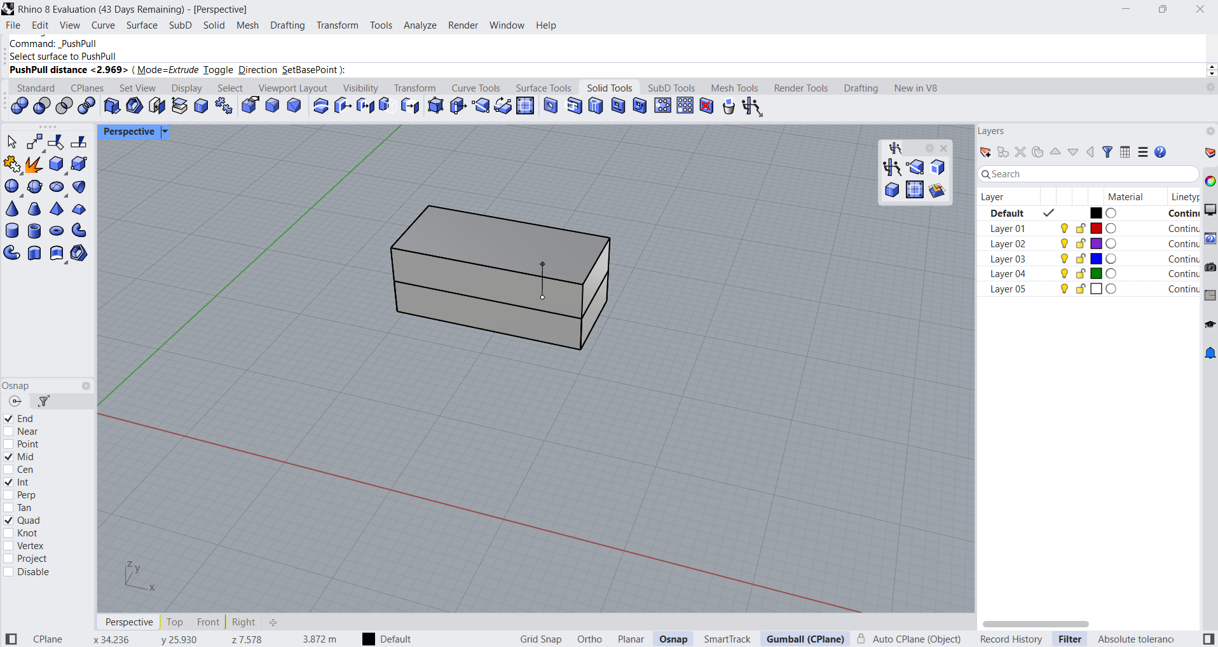The image size is (1218, 647).
Task: Choose the Cone solid tool
Action: 12,209
